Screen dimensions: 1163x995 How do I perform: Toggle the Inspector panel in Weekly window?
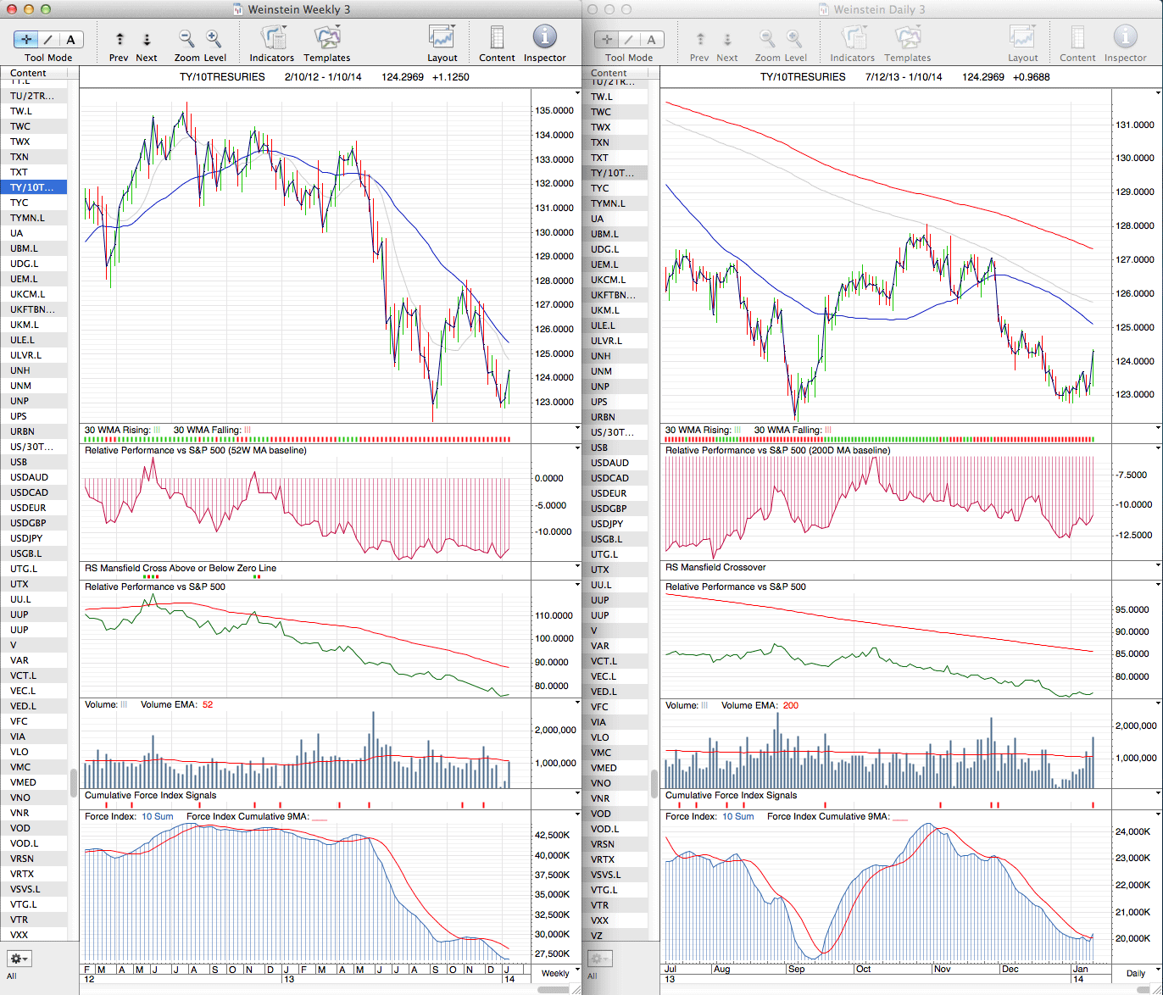coord(544,38)
